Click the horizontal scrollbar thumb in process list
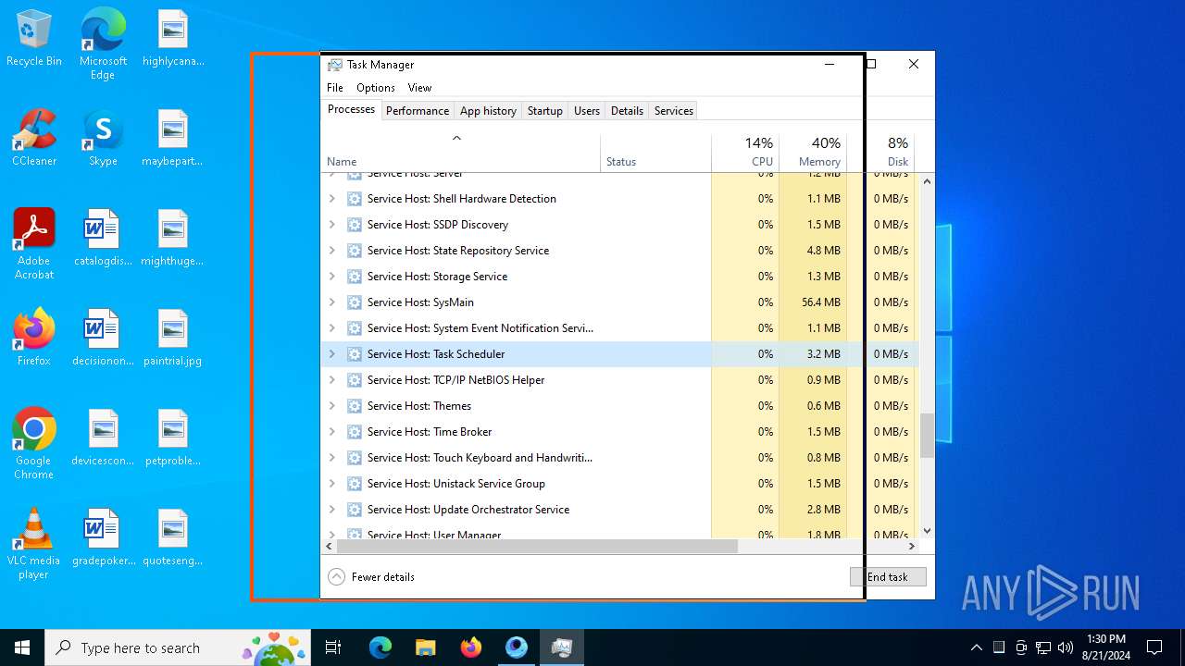The image size is (1185, 666). coord(537,547)
